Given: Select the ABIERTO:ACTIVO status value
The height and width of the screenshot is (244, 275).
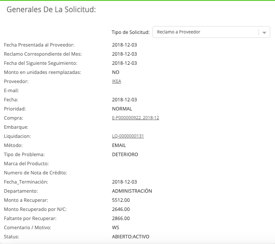Looking at the screenshot, I should (131, 237).
